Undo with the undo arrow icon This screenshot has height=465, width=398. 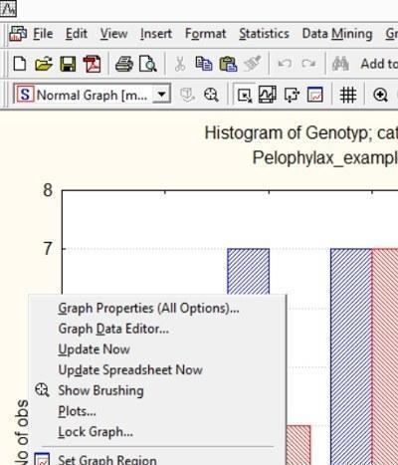click(x=285, y=64)
